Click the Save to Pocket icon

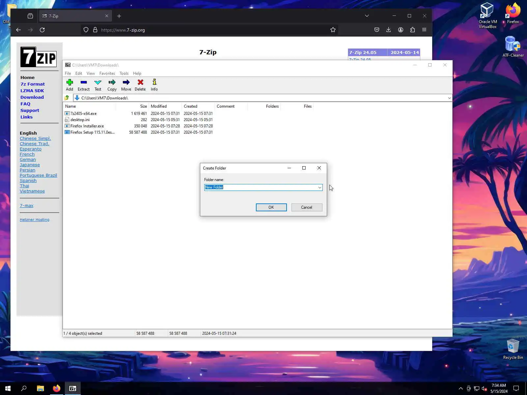pos(377,30)
